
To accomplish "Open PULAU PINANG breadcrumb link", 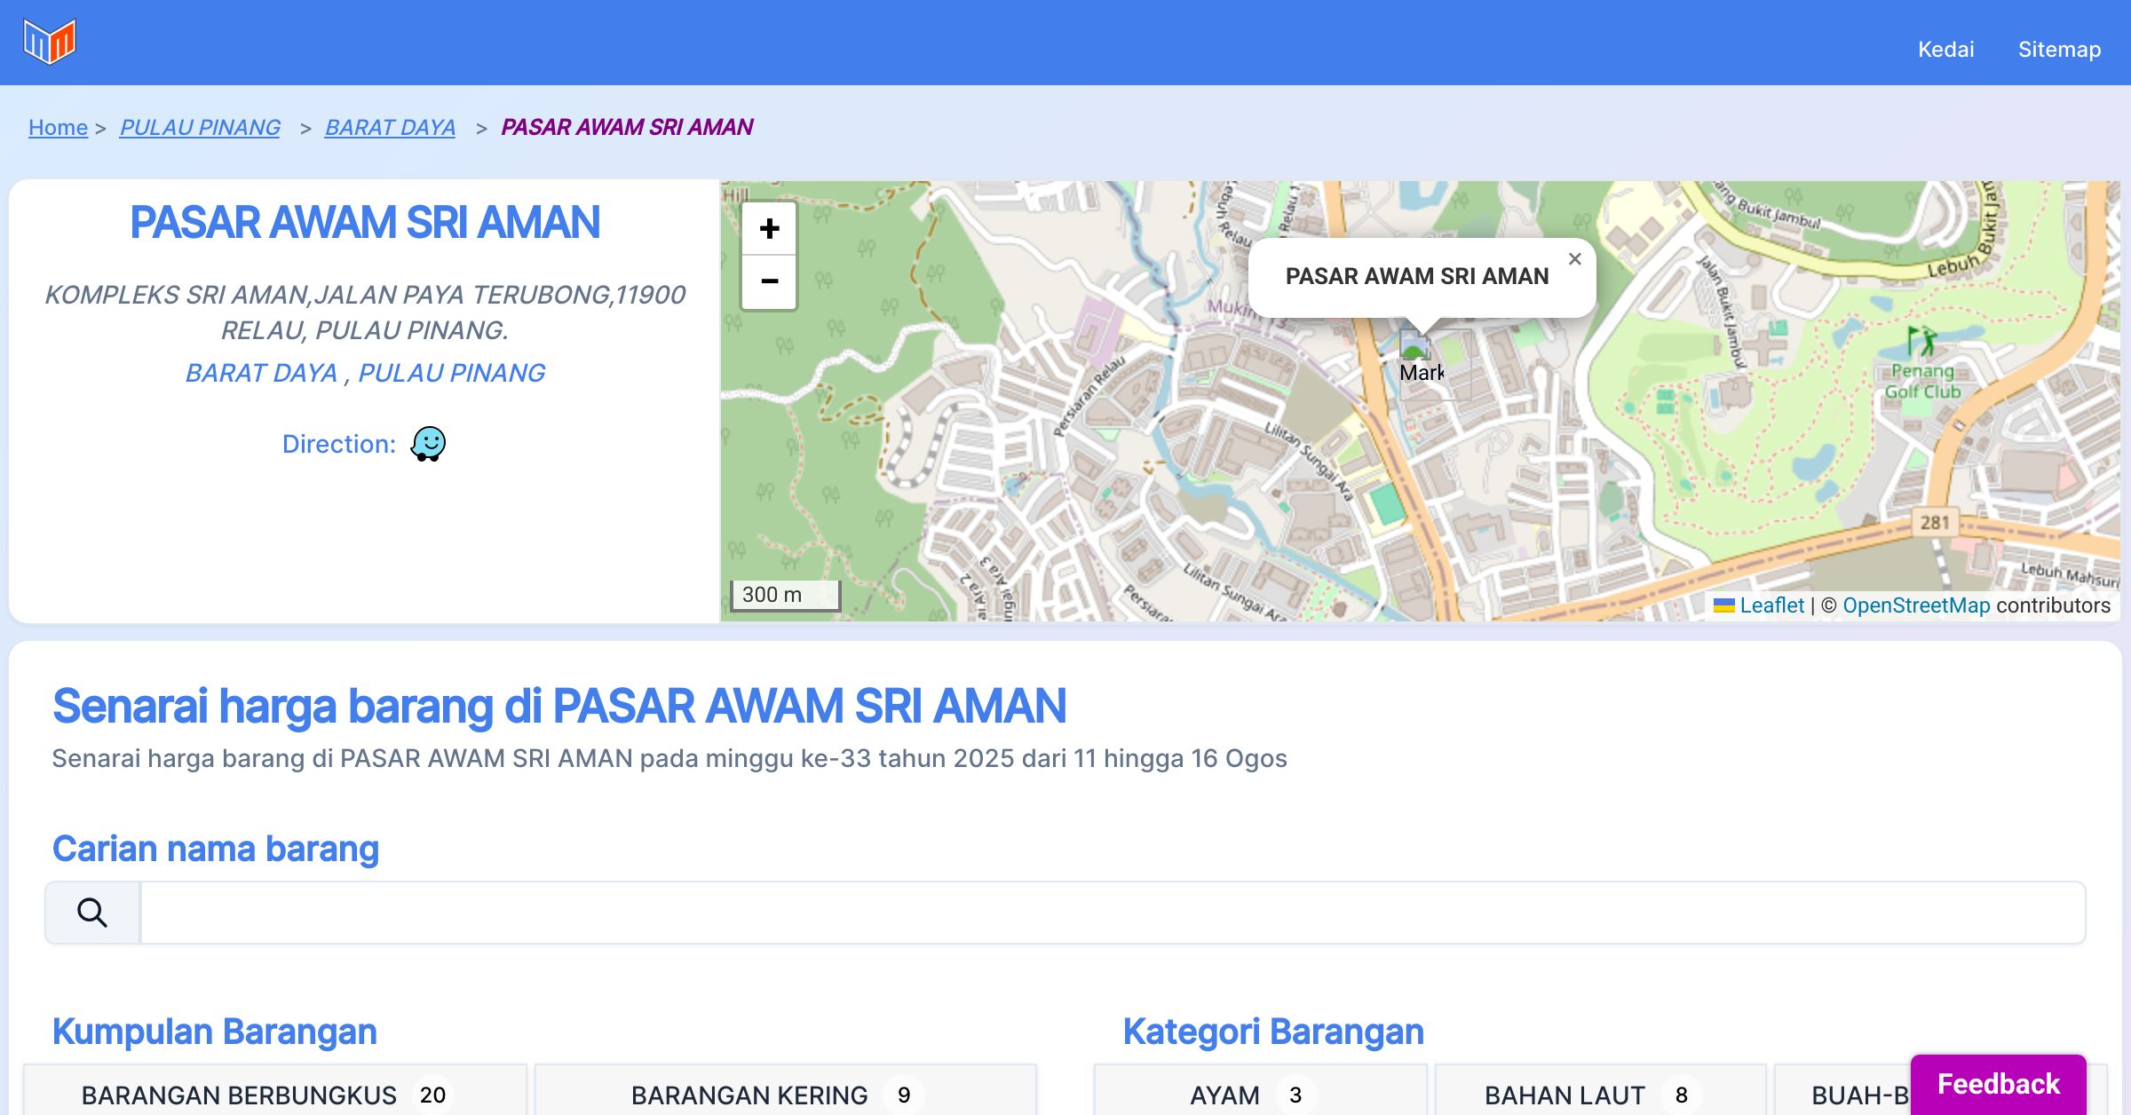I will tap(200, 127).
